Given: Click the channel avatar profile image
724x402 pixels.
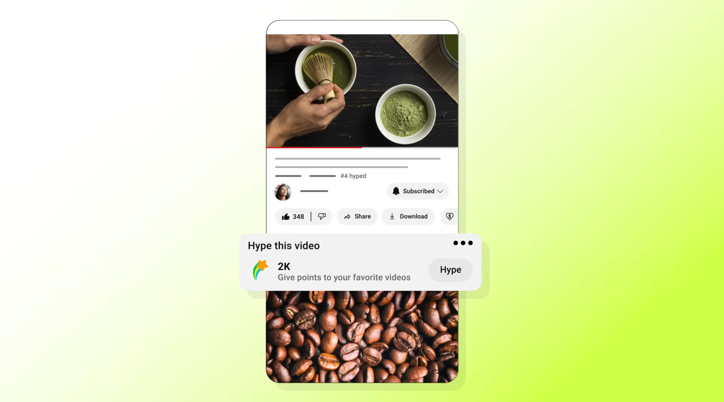Looking at the screenshot, I should click(x=283, y=191).
